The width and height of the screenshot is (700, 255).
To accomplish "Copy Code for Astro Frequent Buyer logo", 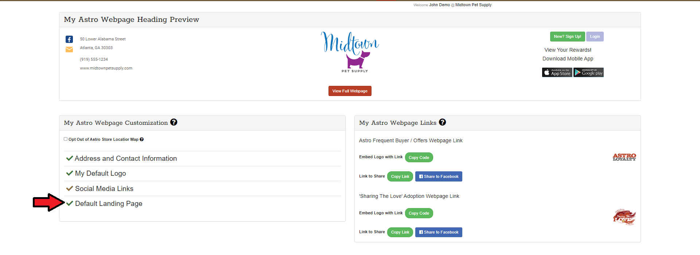I will (419, 158).
